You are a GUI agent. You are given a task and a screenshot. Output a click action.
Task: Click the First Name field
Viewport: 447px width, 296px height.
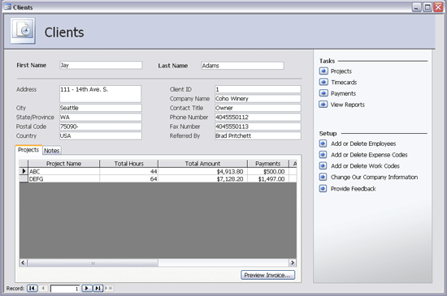101,65
